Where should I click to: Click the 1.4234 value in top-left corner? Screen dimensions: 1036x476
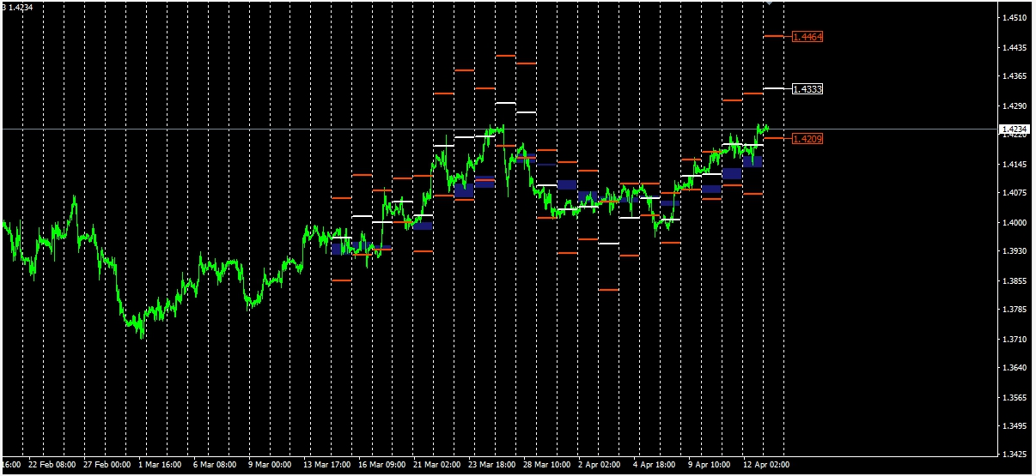click(x=20, y=7)
